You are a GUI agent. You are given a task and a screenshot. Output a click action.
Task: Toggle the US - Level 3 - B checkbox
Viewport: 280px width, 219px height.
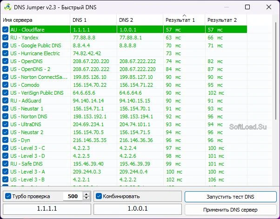pos(6,180)
